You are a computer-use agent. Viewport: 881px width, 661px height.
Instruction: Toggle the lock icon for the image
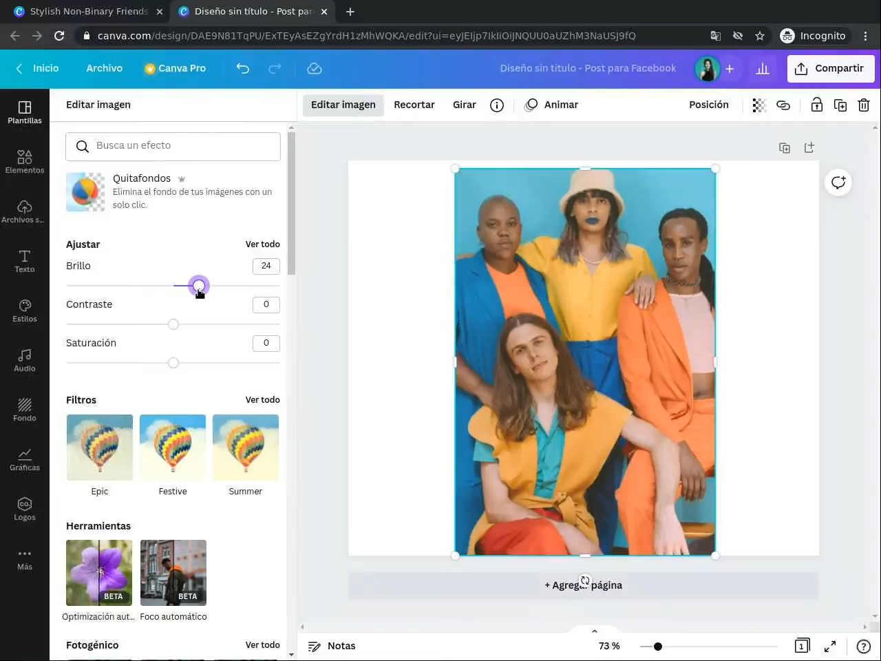tap(816, 105)
